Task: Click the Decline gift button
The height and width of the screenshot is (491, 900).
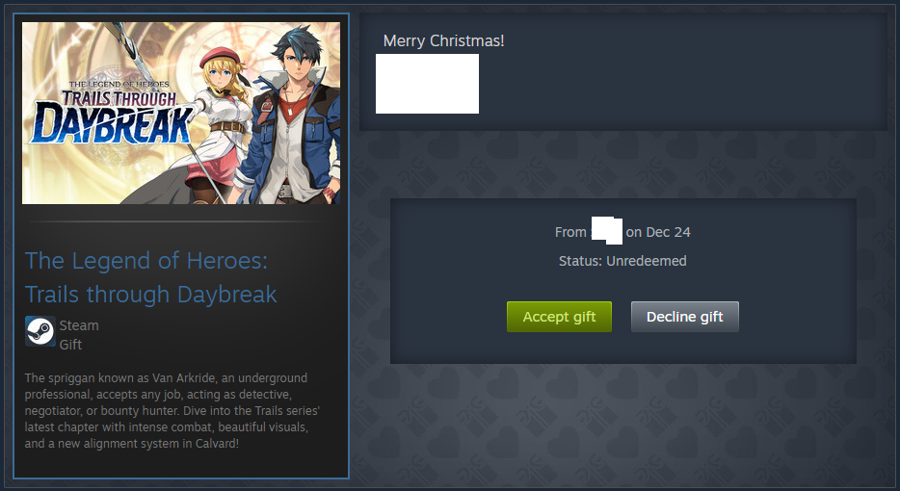Action: tap(685, 317)
